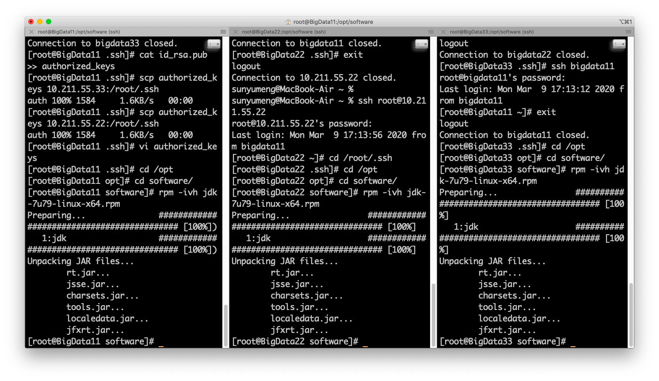659x381 pixels.
Task: Select the root@BigData11 (ssh) pane title
Action: click(x=79, y=32)
